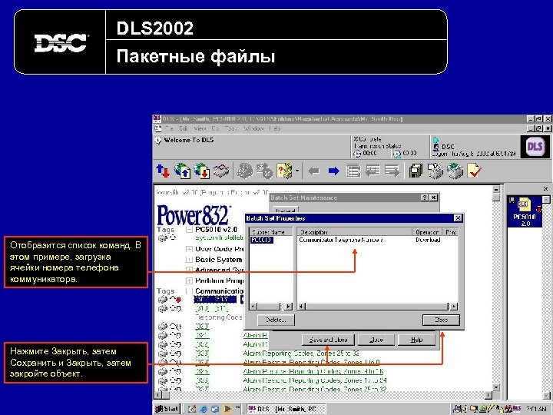Open dropdown arrow beside the tags icon
The height and width of the screenshot is (415, 553).
pyautogui.click(x=297, y=171)
